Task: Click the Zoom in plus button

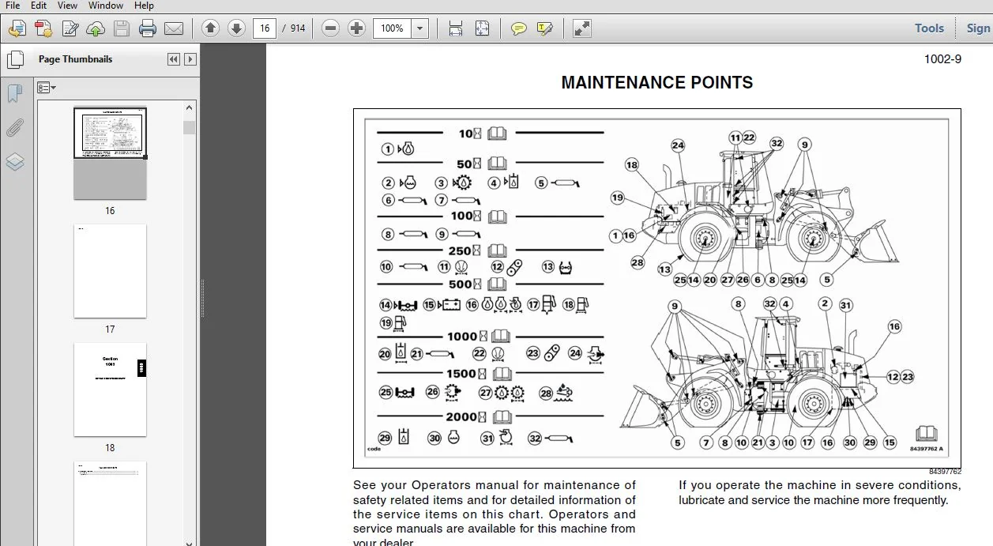Action: (x=357, y=28)
